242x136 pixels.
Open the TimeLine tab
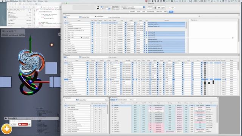pyautogui.click(x=159, y=12)
